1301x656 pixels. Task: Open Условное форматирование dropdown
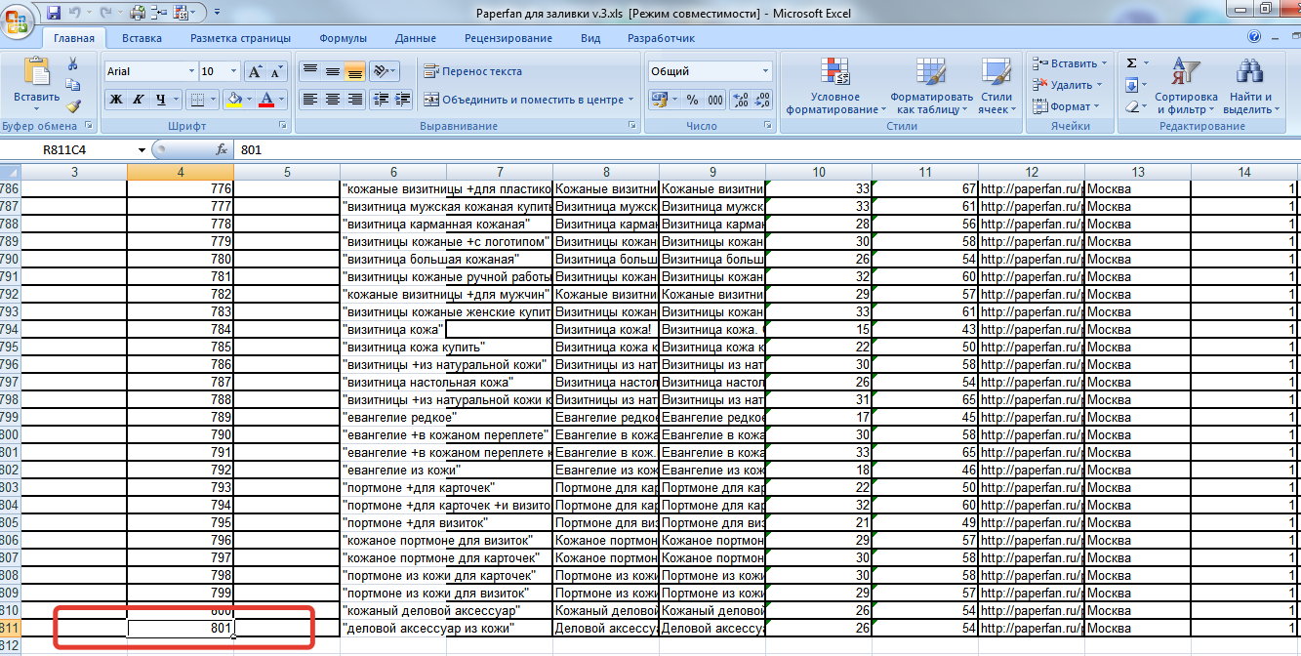pyautogui.click(x=834, y=85)
